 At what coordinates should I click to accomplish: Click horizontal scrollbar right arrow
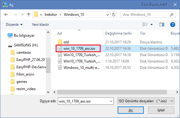pos(177,92)
